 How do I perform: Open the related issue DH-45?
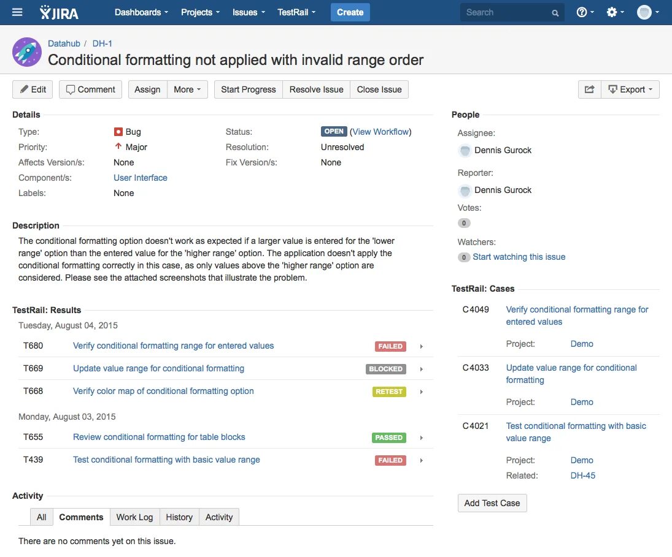[x=582, y=475]
